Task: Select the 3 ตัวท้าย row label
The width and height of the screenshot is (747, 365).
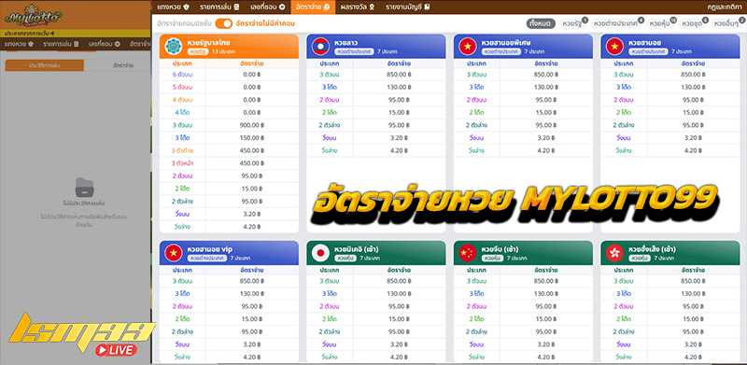Action: [x=182, y=150]
